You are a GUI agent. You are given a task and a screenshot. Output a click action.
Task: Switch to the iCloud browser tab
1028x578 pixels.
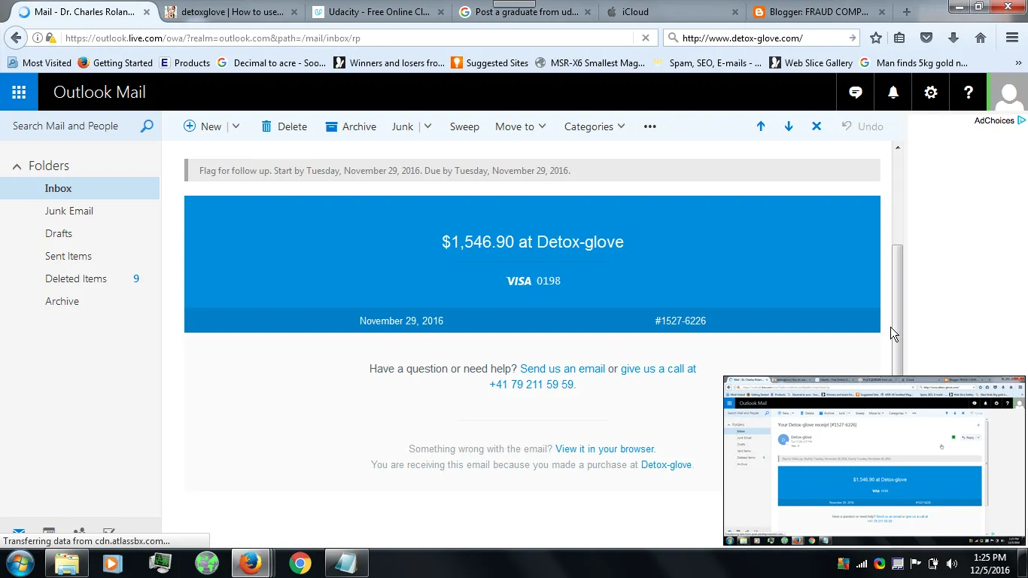pyautogui.click(x=671, y=12)
